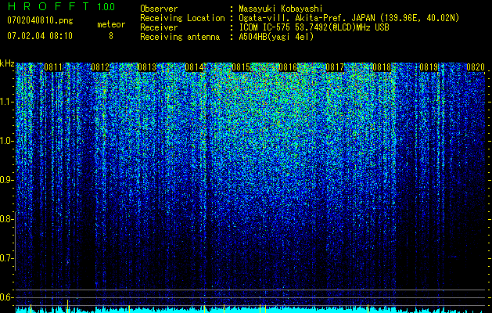Screen dimensions: 492x313
Task: Click the 0814 time marker
Action: (194, 67)
